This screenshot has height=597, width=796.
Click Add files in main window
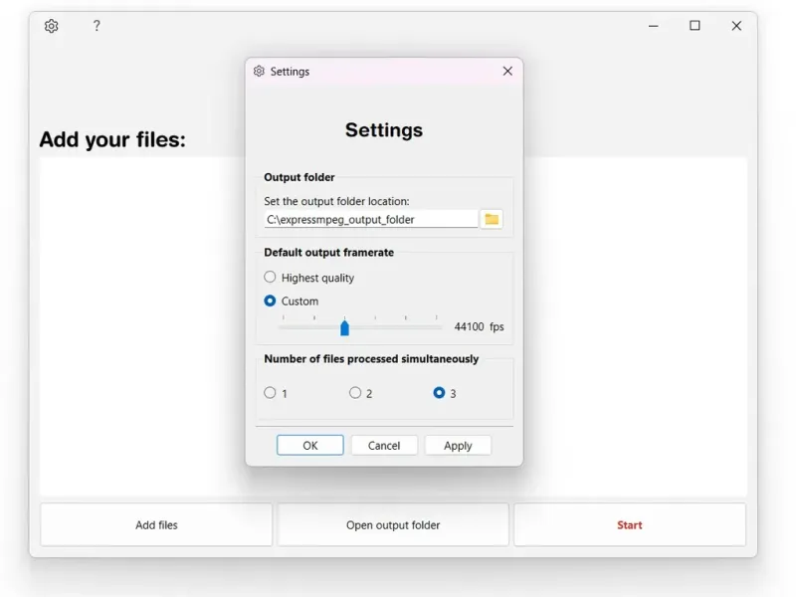pyautogui.click(x=156, y=525)
